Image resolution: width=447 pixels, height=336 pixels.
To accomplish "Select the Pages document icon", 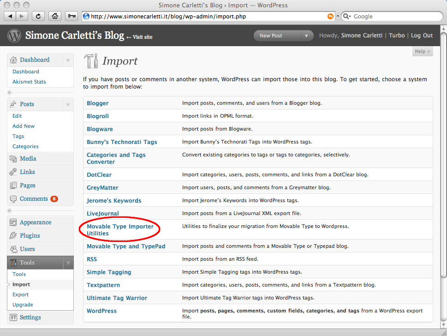I will coord(13,185).
